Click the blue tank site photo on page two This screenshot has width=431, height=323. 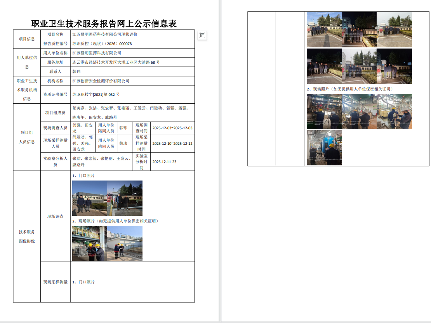tap(324, 148)
